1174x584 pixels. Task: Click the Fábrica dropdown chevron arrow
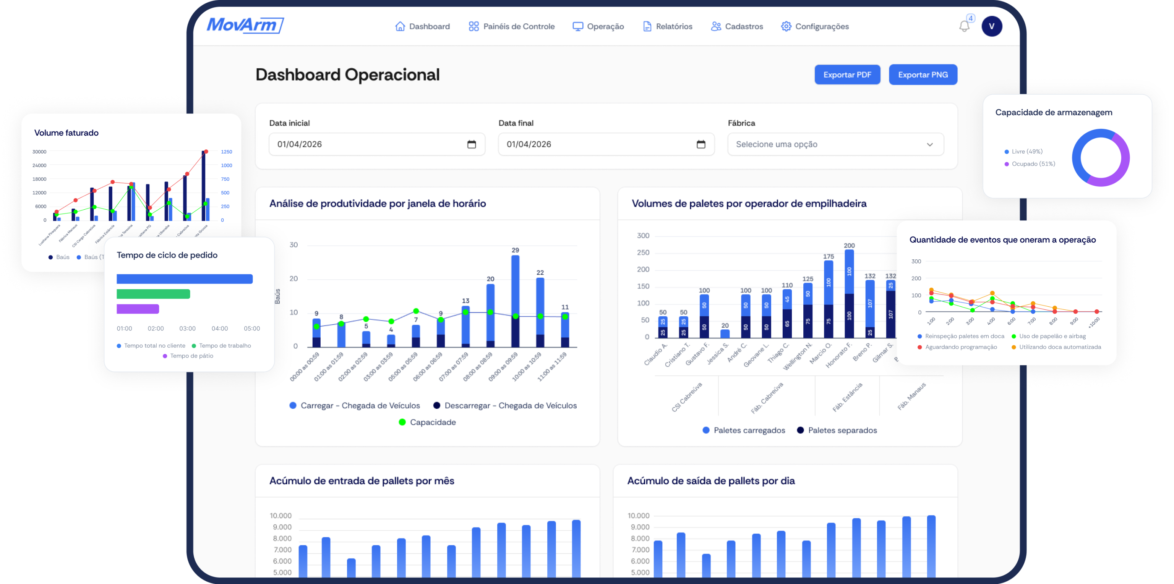click(x=930, y=144)
